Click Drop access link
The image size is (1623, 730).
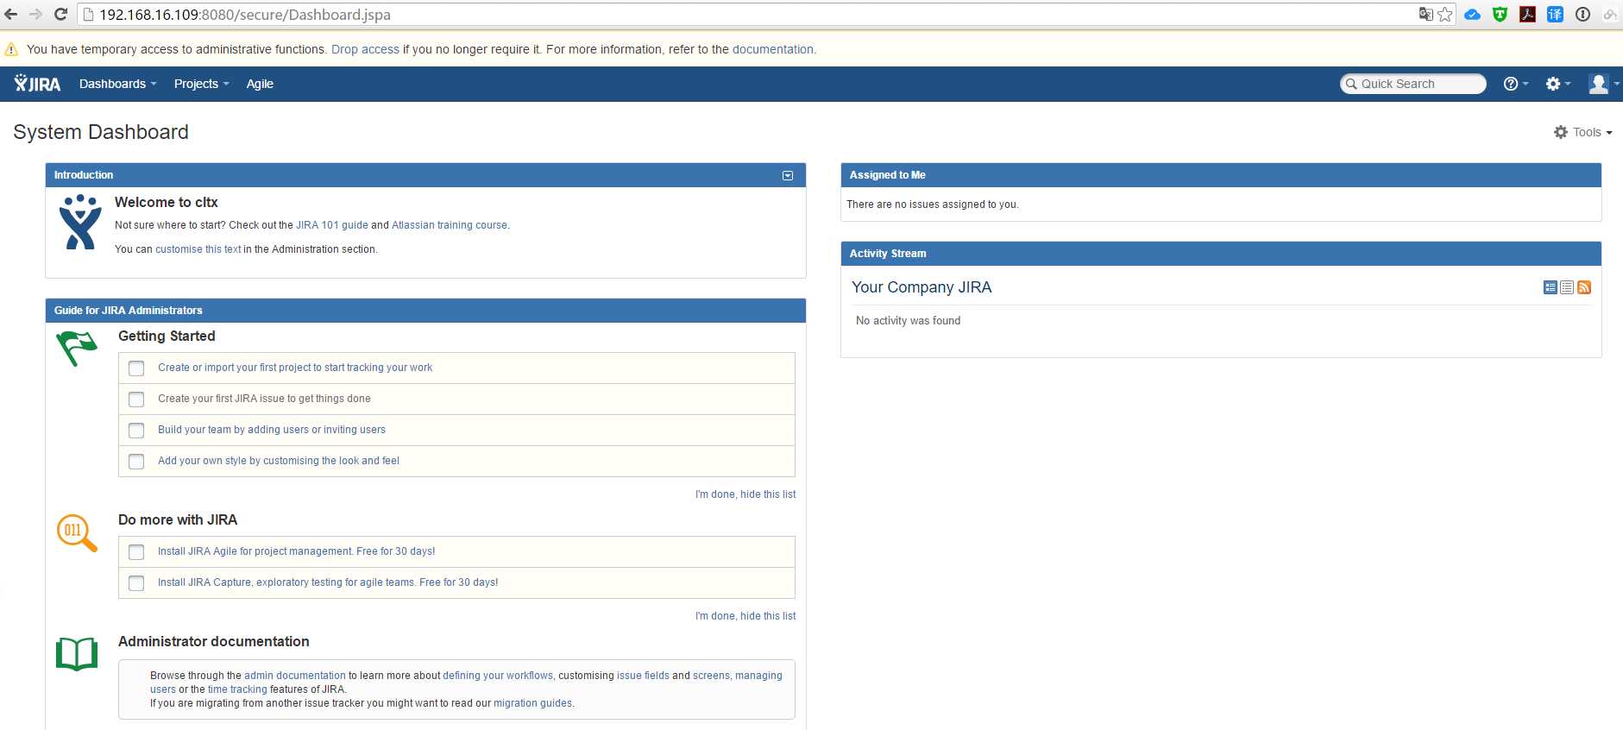click(365, 49)
